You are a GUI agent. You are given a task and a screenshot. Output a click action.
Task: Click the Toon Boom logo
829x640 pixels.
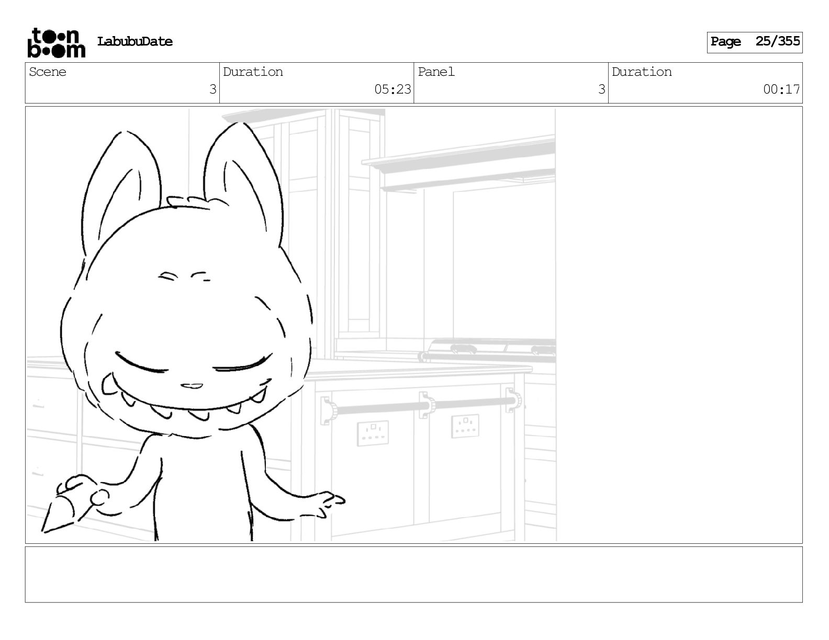(x=56, y=42)
